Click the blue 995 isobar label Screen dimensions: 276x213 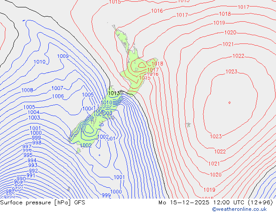pyautogui.click(x=28, y=155)
